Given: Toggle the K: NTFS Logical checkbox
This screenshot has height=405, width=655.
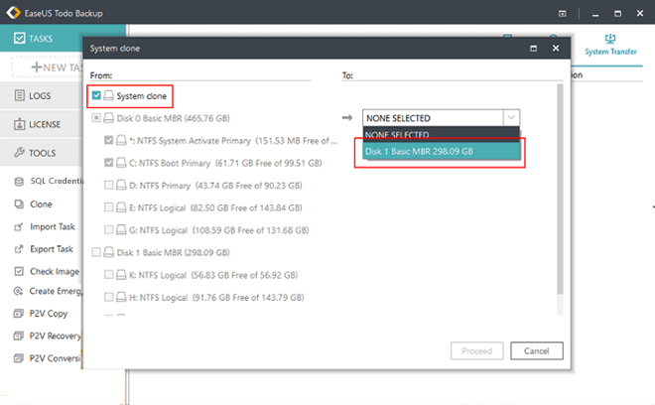Looking at the screenshot, I should [x=108, y=274].
